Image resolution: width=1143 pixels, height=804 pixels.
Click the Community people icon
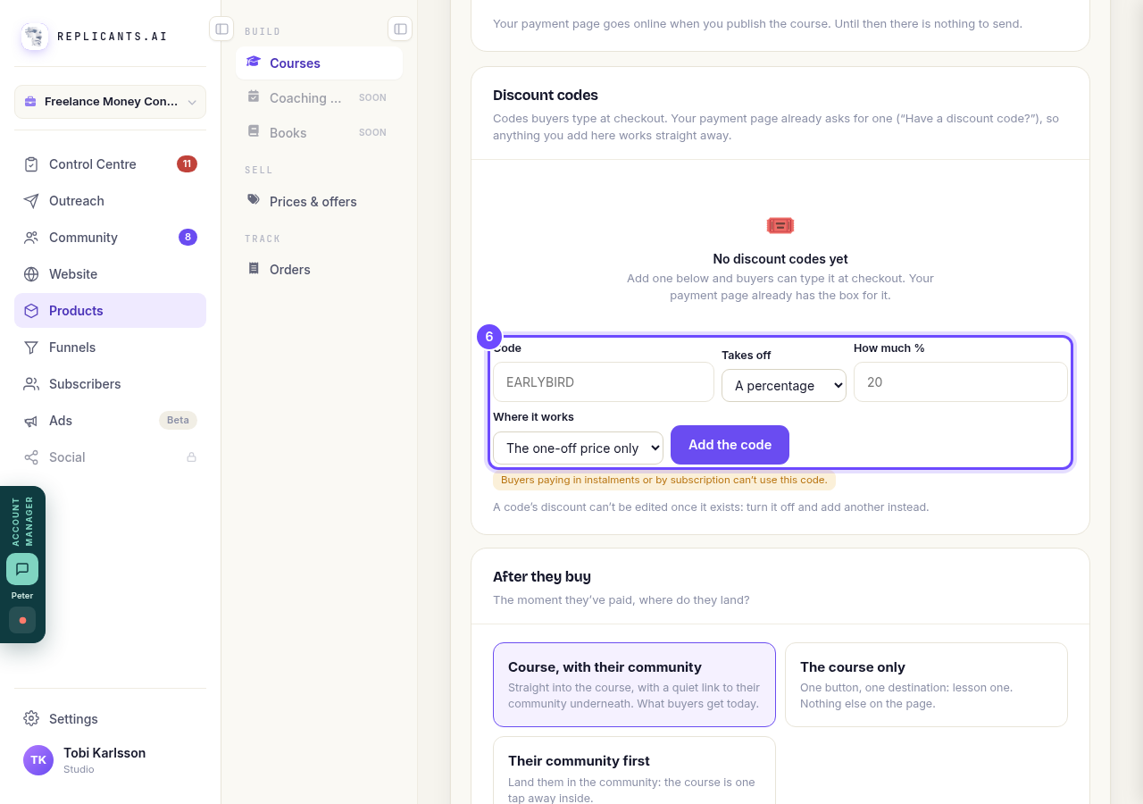pyautogui.click(x=31, y=238)
